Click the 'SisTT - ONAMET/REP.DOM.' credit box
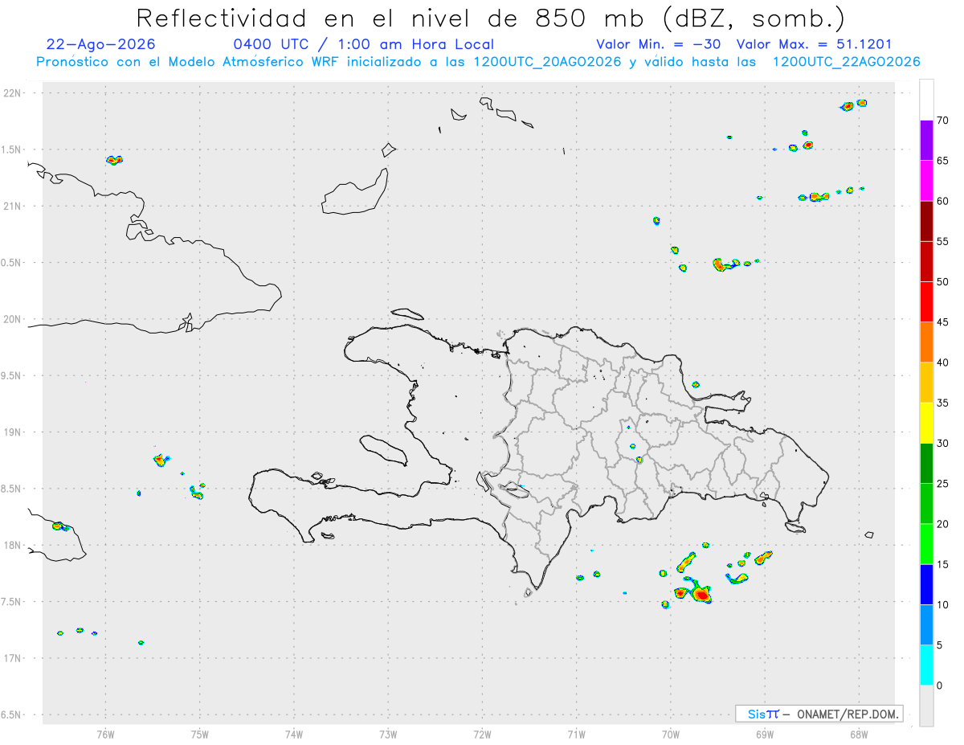Image resolution: width=964 pixels, height=745 pixels. click(x=819, y=714)
